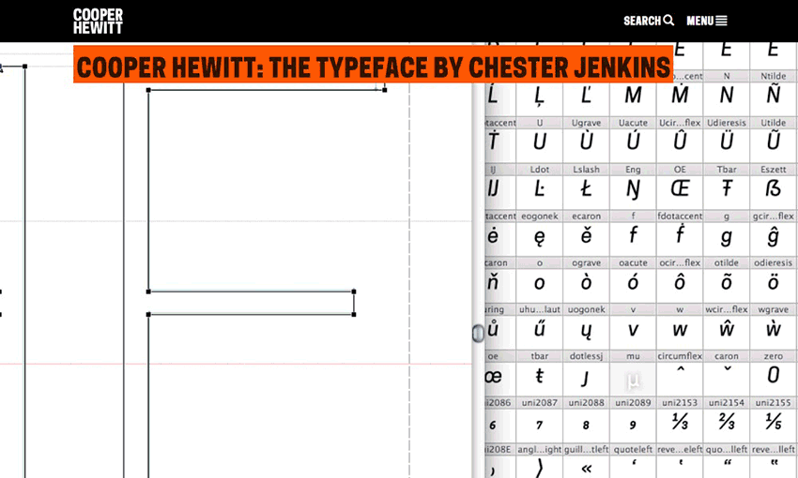Select the wgrave glyph cell
The width and height of the screenshot is (798, 478).
coord(774,328)
